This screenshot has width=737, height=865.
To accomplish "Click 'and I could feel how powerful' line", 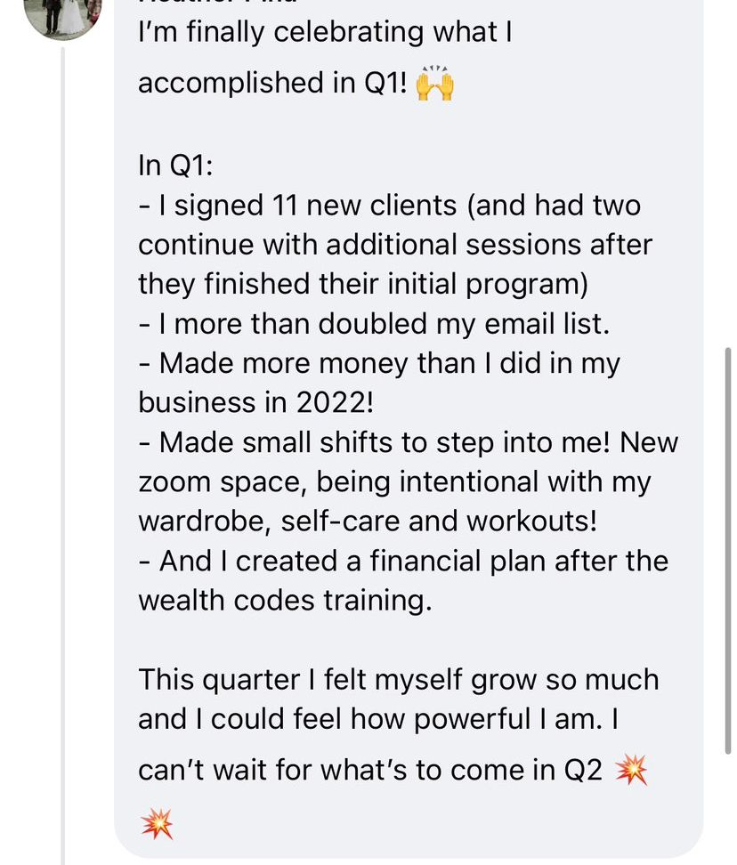I will point(378,719).
